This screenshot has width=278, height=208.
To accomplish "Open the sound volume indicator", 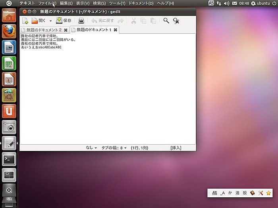I will 226,3.
